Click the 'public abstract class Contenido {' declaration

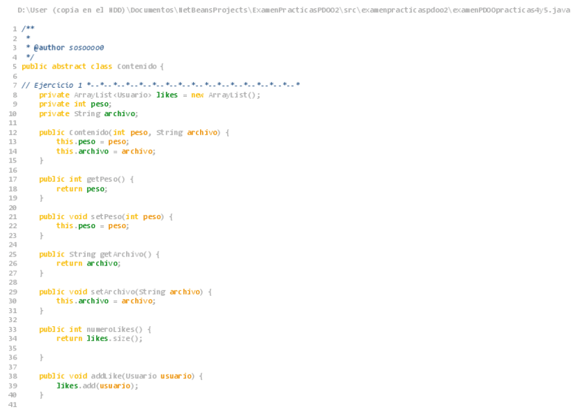(x=93, y=66)
